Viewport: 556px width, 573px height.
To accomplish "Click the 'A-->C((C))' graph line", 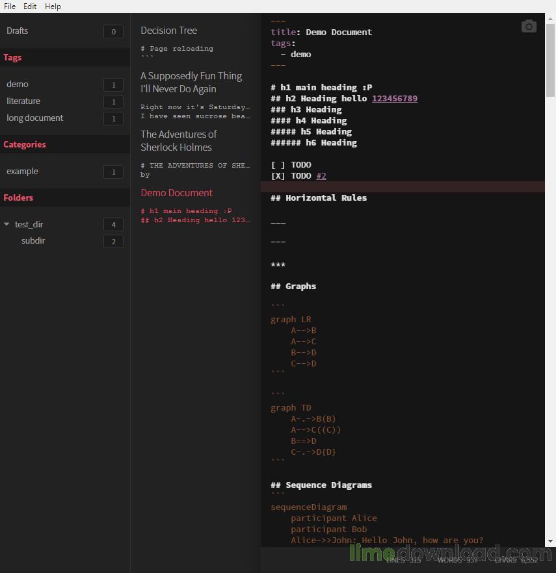I will 315,430.
